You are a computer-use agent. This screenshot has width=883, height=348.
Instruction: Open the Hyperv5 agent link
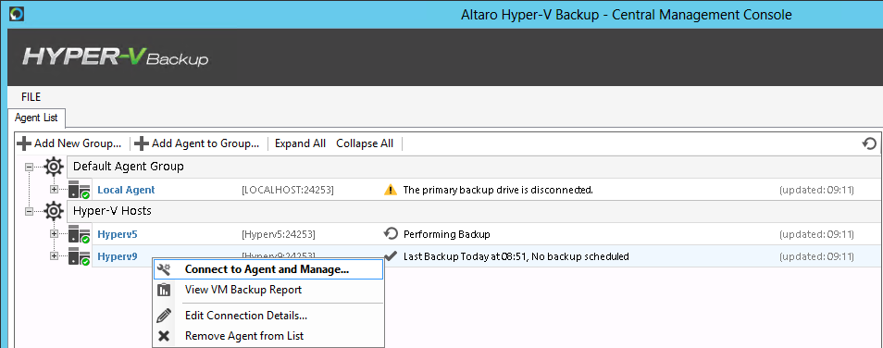(x=118, y=234)
